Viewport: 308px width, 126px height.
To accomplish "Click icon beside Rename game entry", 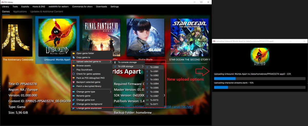I will pos(74,96).
